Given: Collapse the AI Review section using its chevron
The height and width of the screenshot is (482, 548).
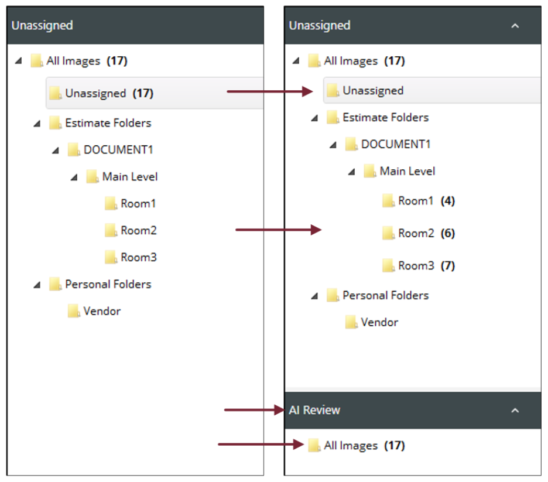Looking at the screenshot, I should (x=515, y=411).
